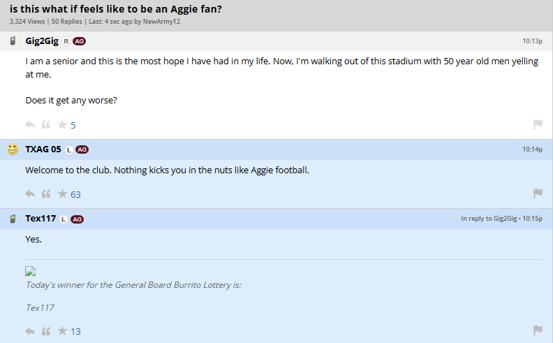The image size is (553, 343).
Task: Click reply arrow on TXAG 05's post
Action: point(30,194)
